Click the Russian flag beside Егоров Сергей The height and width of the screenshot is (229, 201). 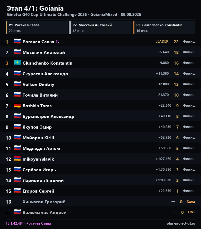pos(17,191)
